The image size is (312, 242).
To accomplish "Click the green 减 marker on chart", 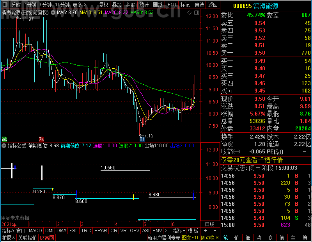I will click(x=4, y=139).
